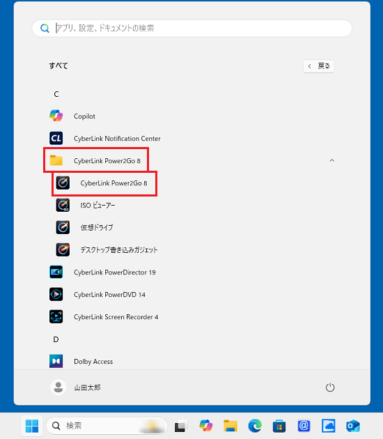383x439 pixels.
Task: Open the ISO ビューアー icon
Action: tap(63, 206)
